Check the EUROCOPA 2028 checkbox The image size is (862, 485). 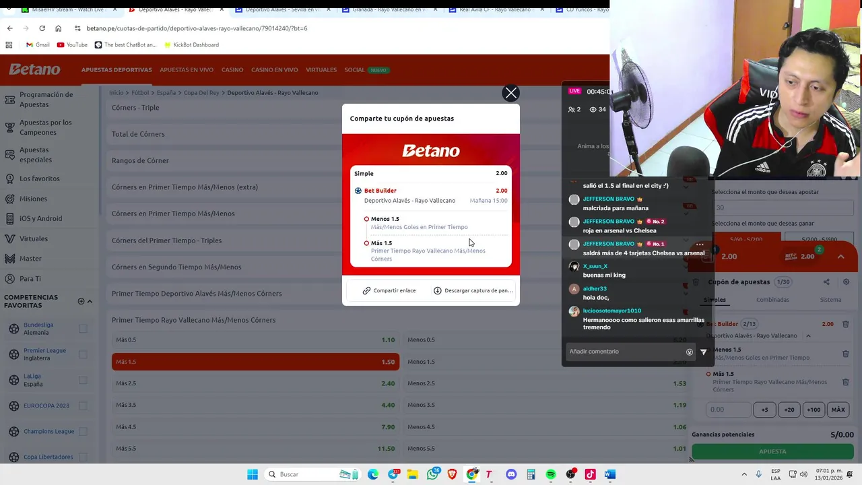pos(83,406)
